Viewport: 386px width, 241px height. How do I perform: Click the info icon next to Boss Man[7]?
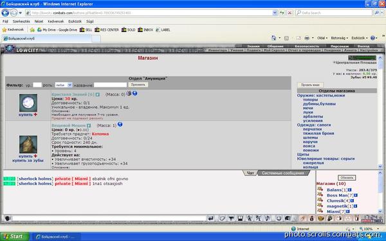[x=355, y=195]
